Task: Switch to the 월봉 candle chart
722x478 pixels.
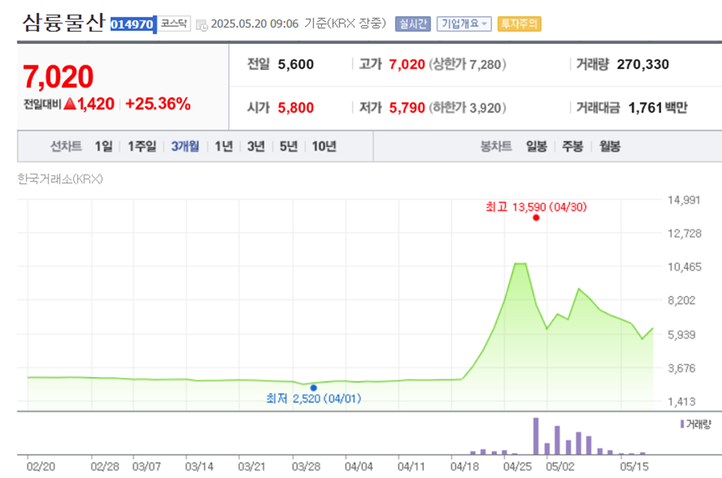Action: click(610, 147)
